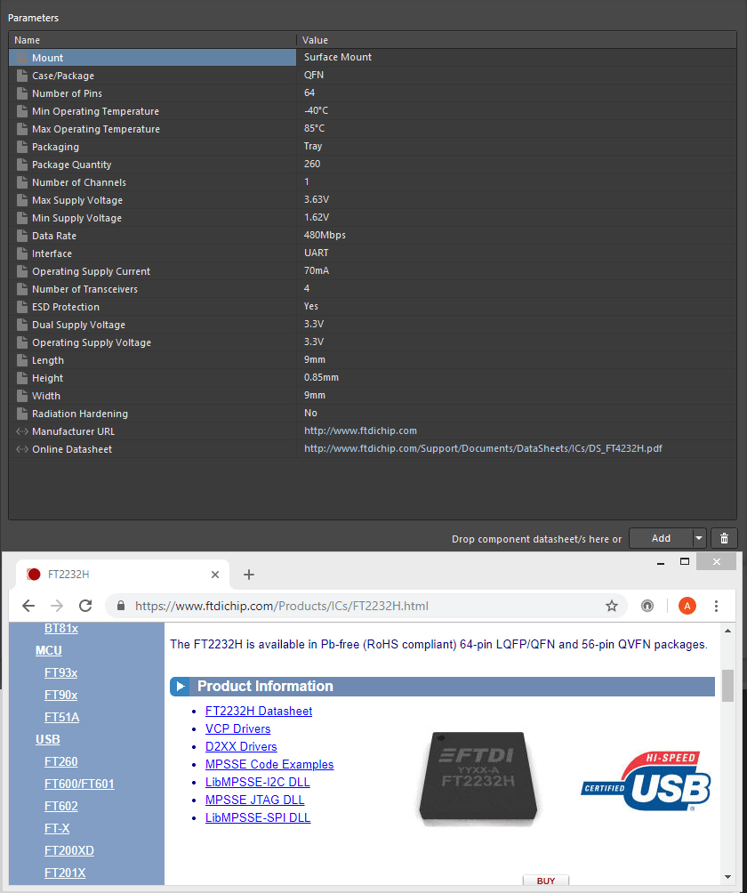
Task: Click the Manufacturer URL link icon
Action: [x=22, y=431]
